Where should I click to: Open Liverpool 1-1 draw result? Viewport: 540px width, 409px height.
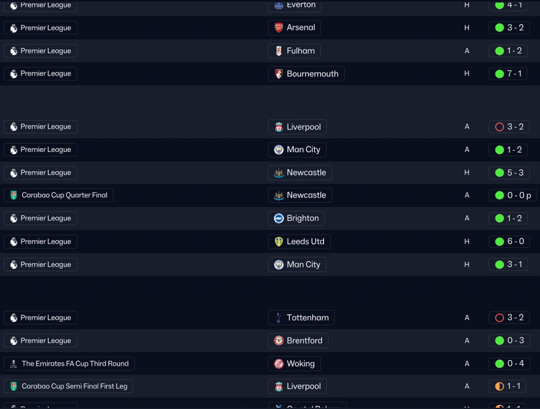click(508, 386)
